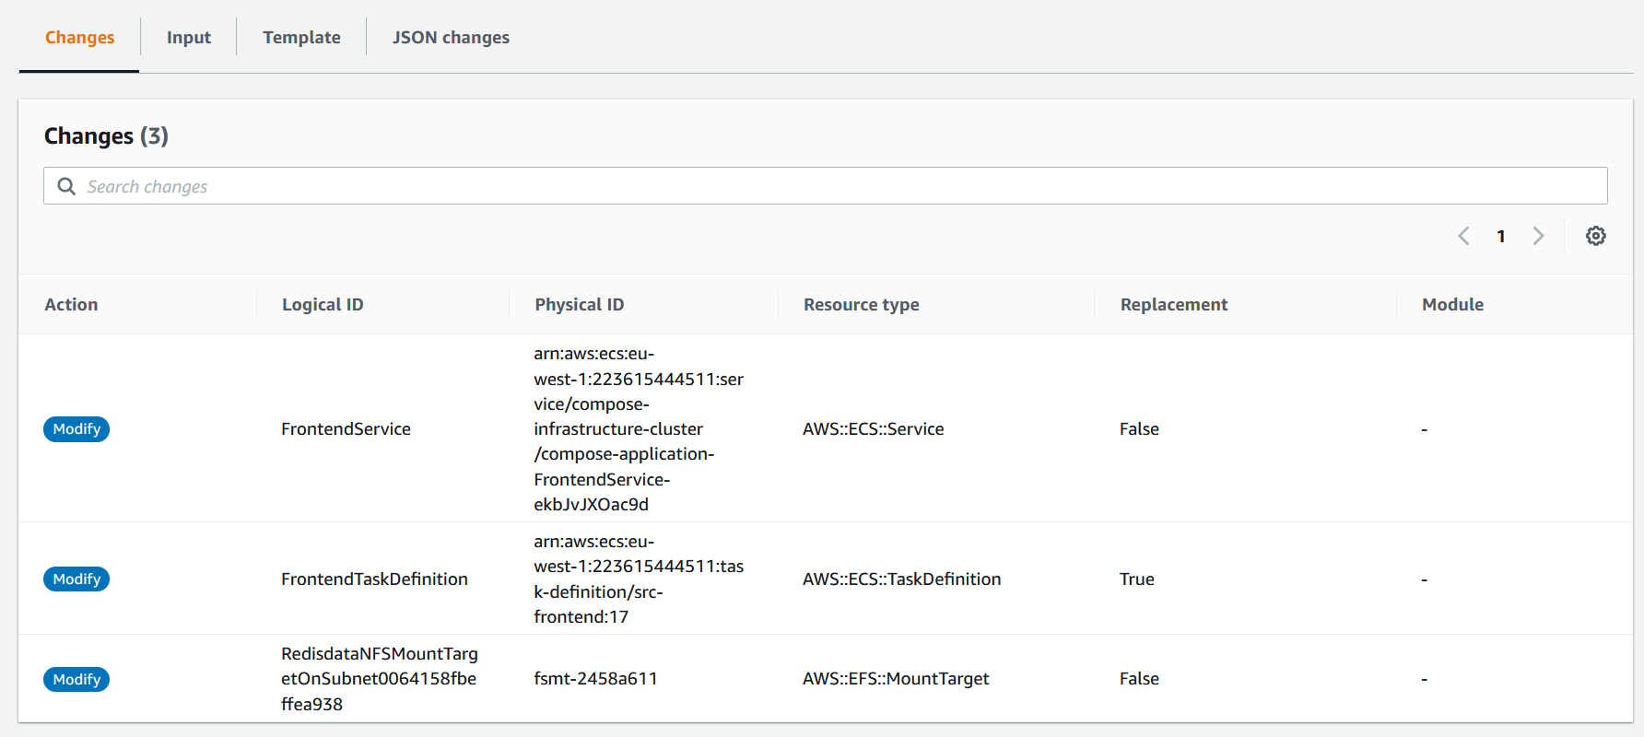The height and width of the screenshot is (737, 1644).
Task: Open the Input tab
Action: tap(189, 38)
